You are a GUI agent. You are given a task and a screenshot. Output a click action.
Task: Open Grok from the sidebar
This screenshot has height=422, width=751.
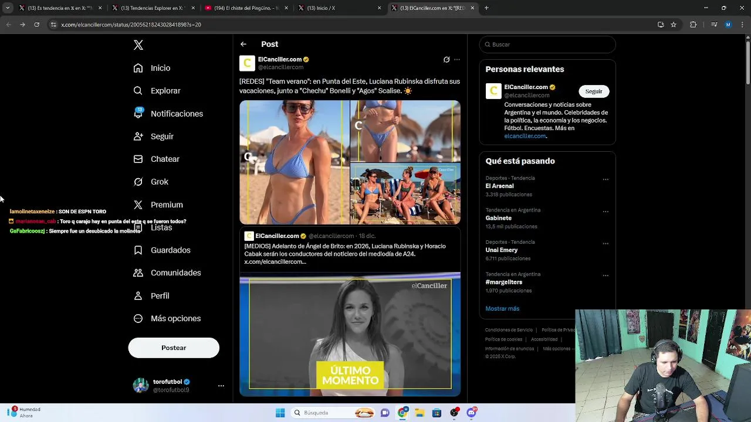point(151,182)
